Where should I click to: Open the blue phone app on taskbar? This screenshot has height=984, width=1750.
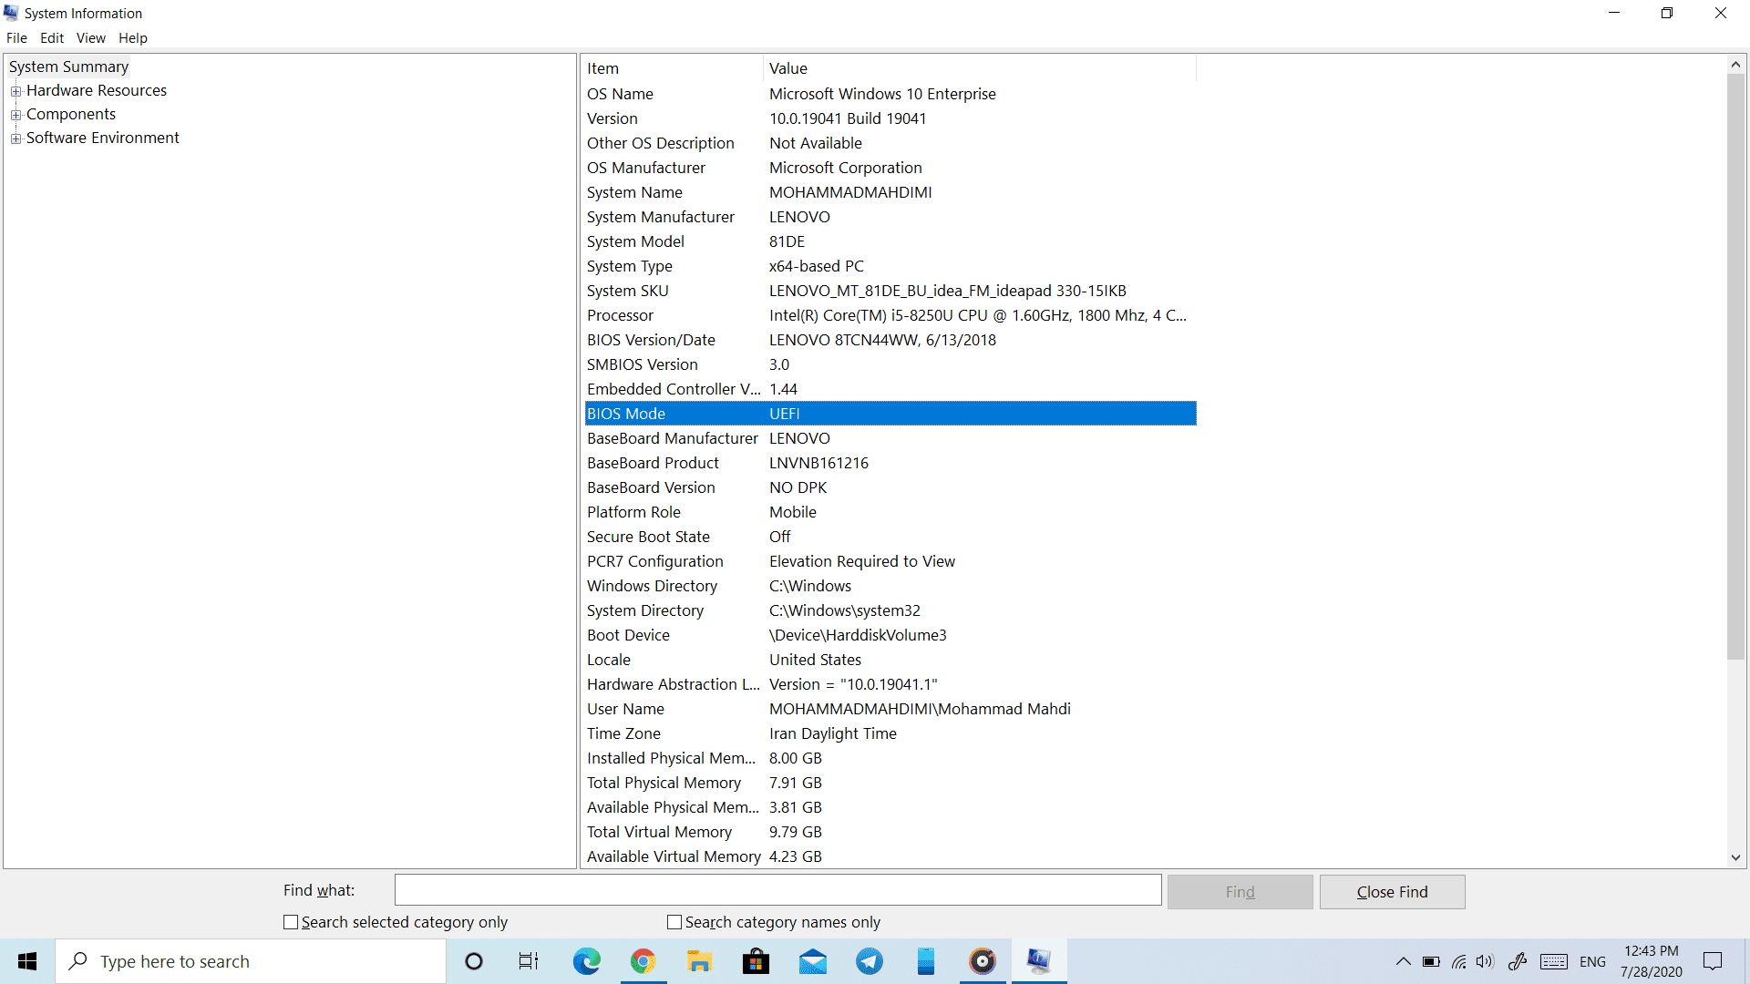click(926, 961)
